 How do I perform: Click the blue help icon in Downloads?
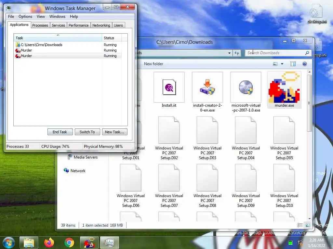click(x=304, y=64)
